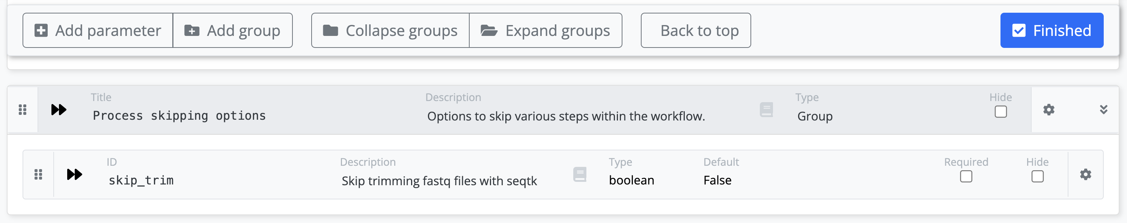Open Type dropdown showing boolean
Image resolution: width=1127 pixels, height=223 pixels.
point(631,180)
